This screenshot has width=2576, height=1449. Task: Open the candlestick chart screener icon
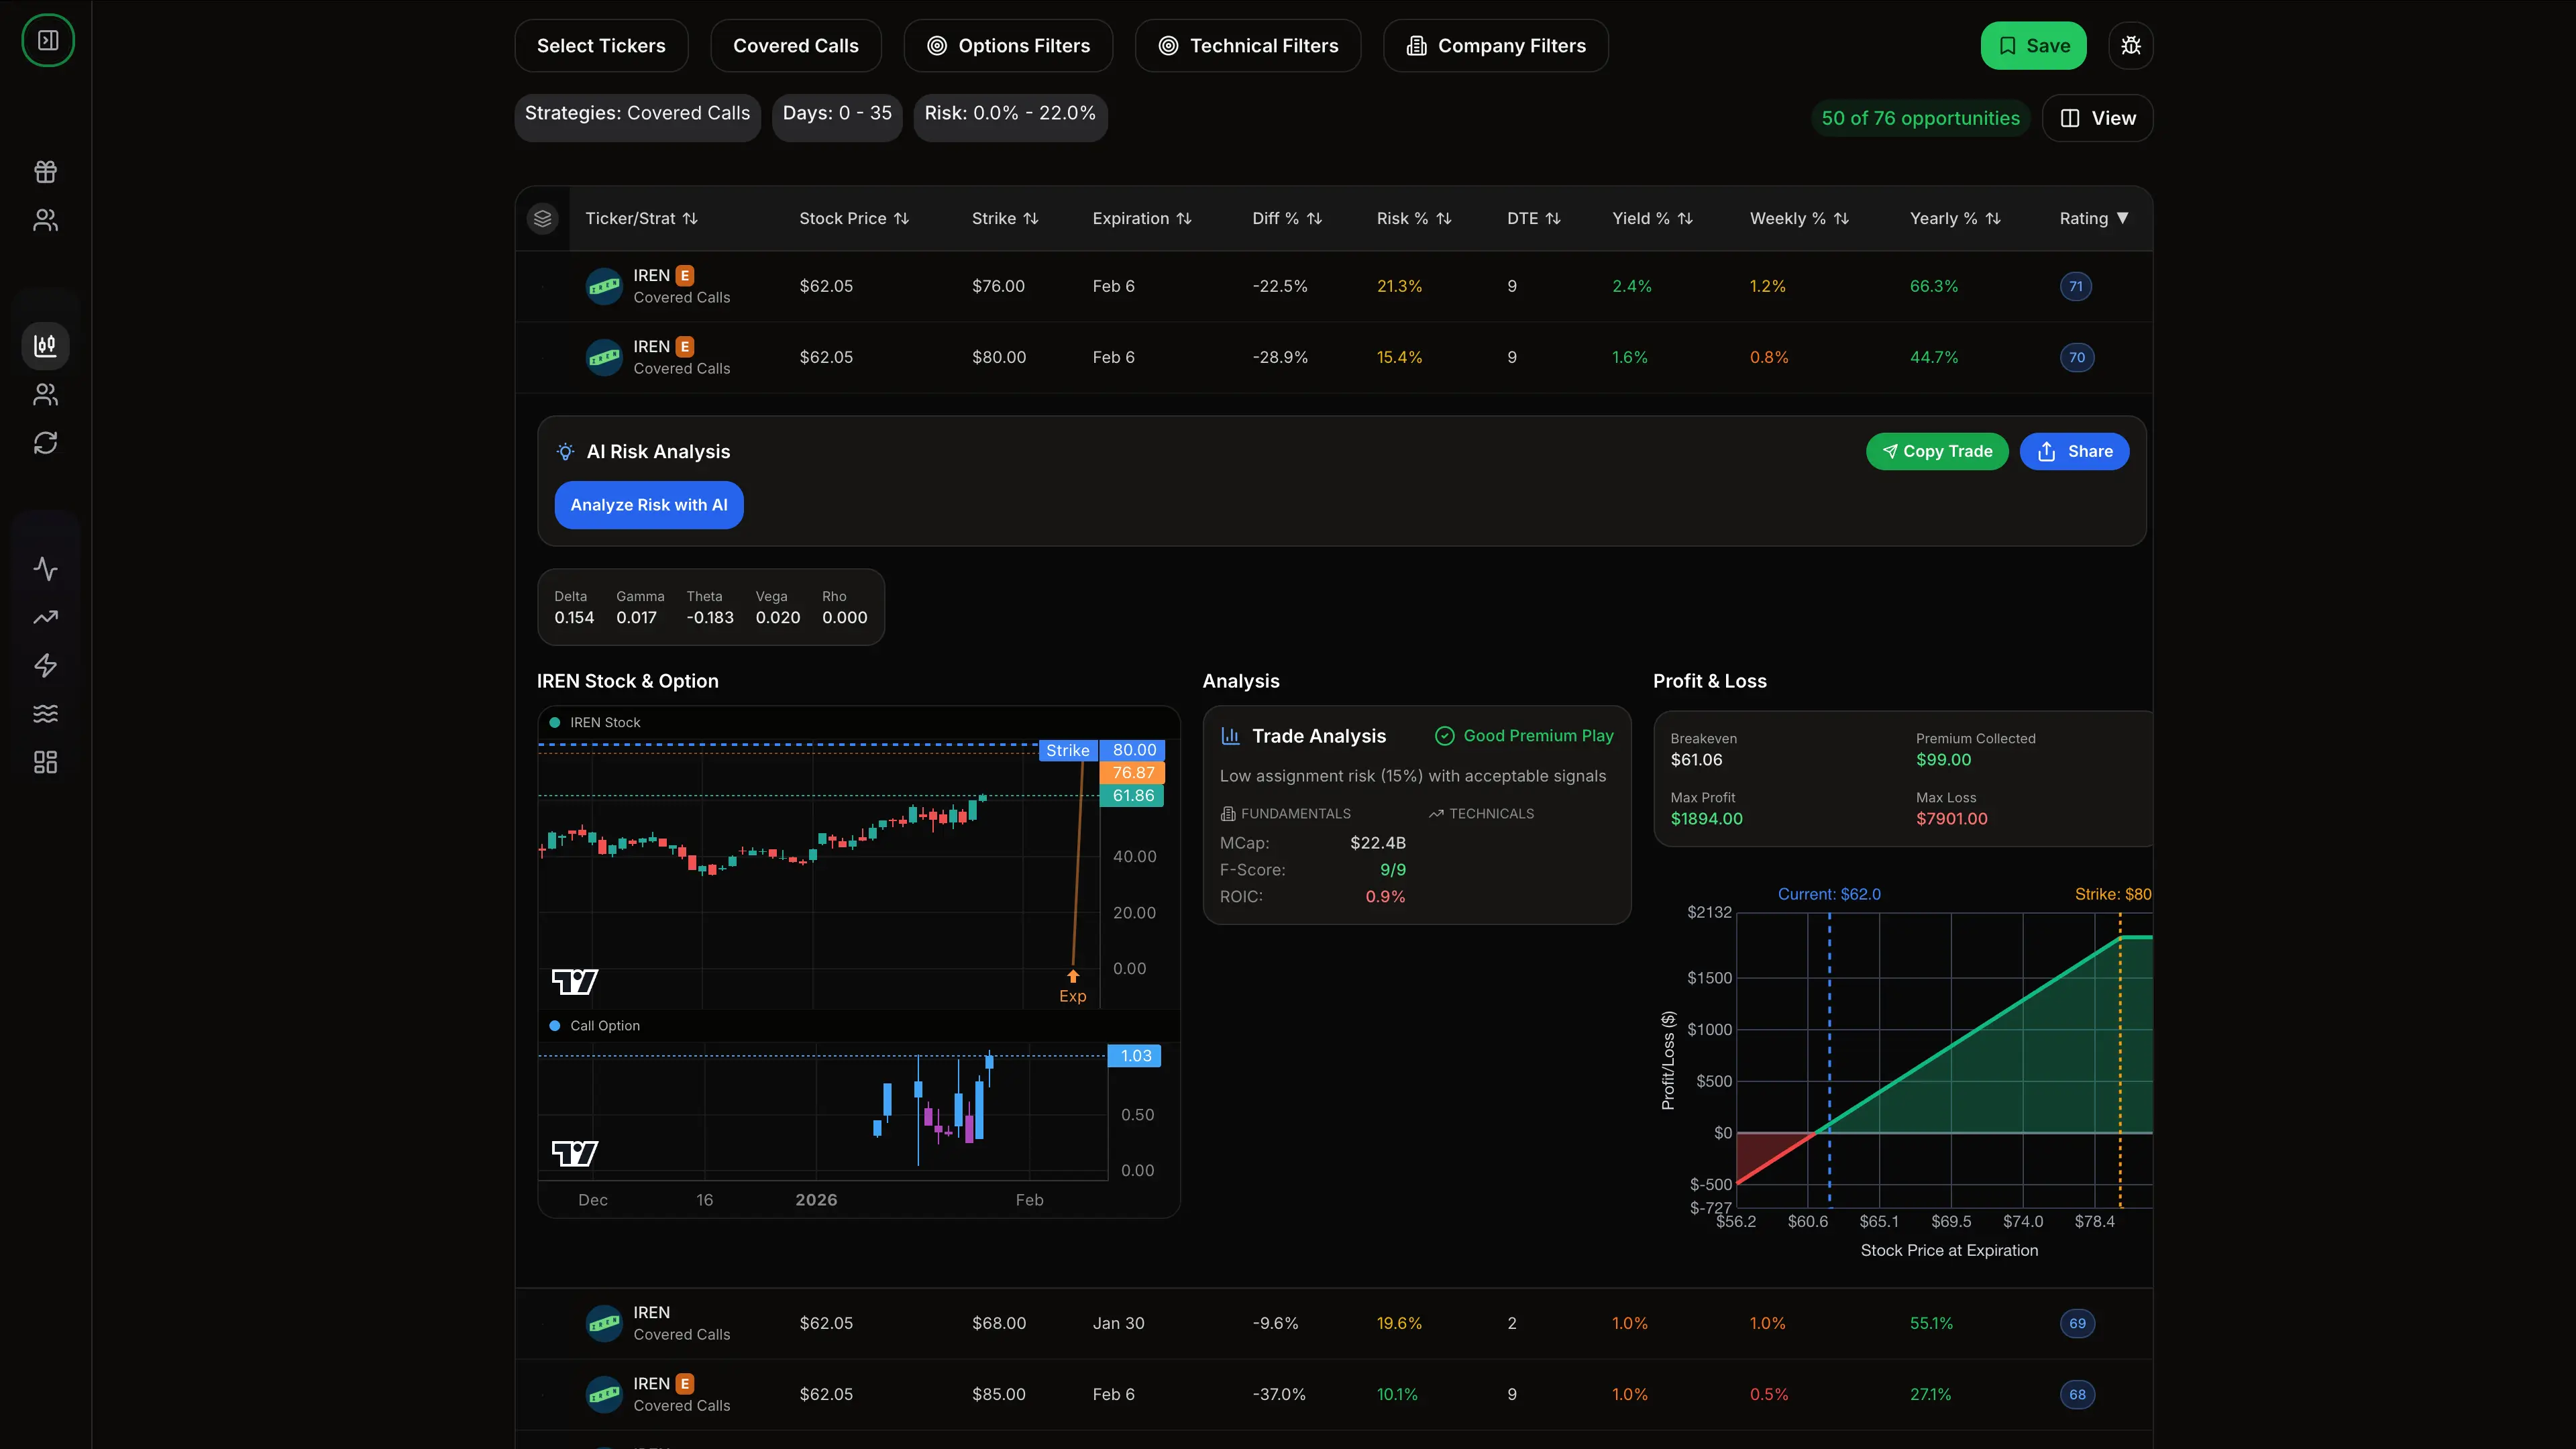[x=45, y=346]
